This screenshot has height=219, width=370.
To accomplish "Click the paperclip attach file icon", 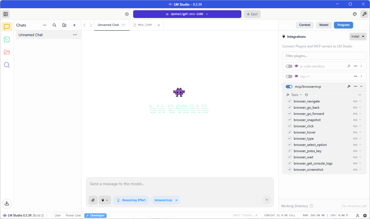I will point(93,200).
